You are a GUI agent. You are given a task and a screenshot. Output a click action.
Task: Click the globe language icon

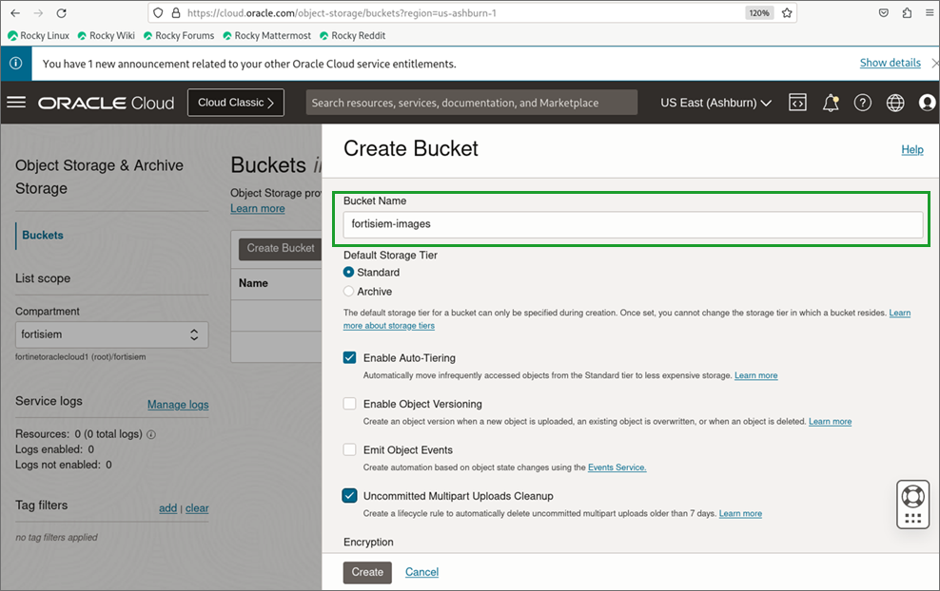click(x=895, y=103)
